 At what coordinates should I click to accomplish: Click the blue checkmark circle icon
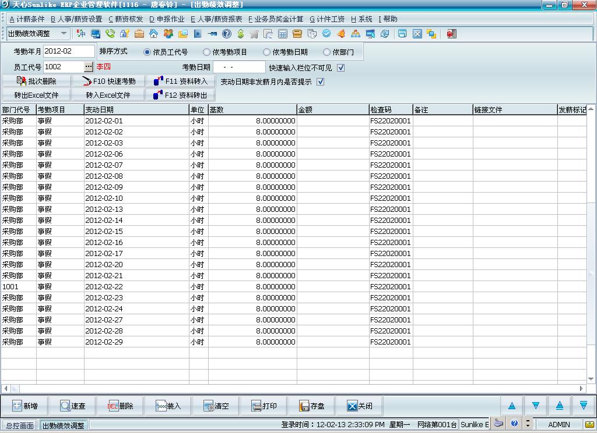click(326, 34)
